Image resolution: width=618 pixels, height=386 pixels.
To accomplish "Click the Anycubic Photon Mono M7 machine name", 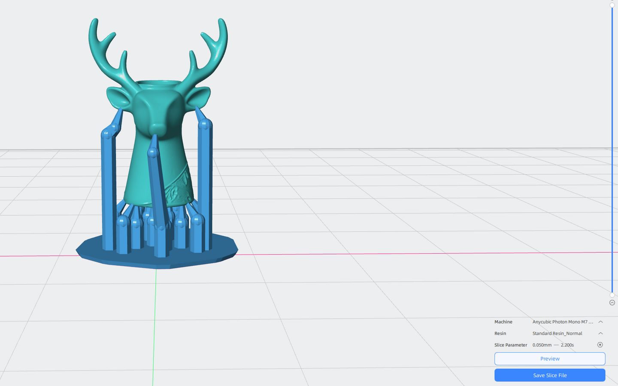I will tap(562, 322).
